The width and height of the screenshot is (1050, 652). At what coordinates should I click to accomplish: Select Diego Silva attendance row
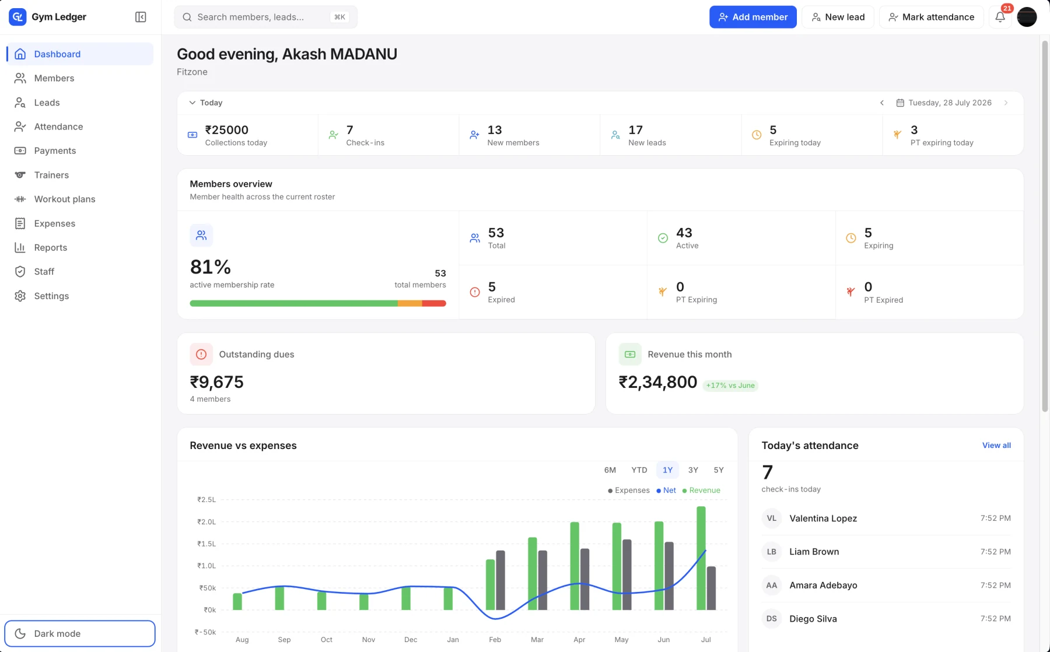pos(886,619)
